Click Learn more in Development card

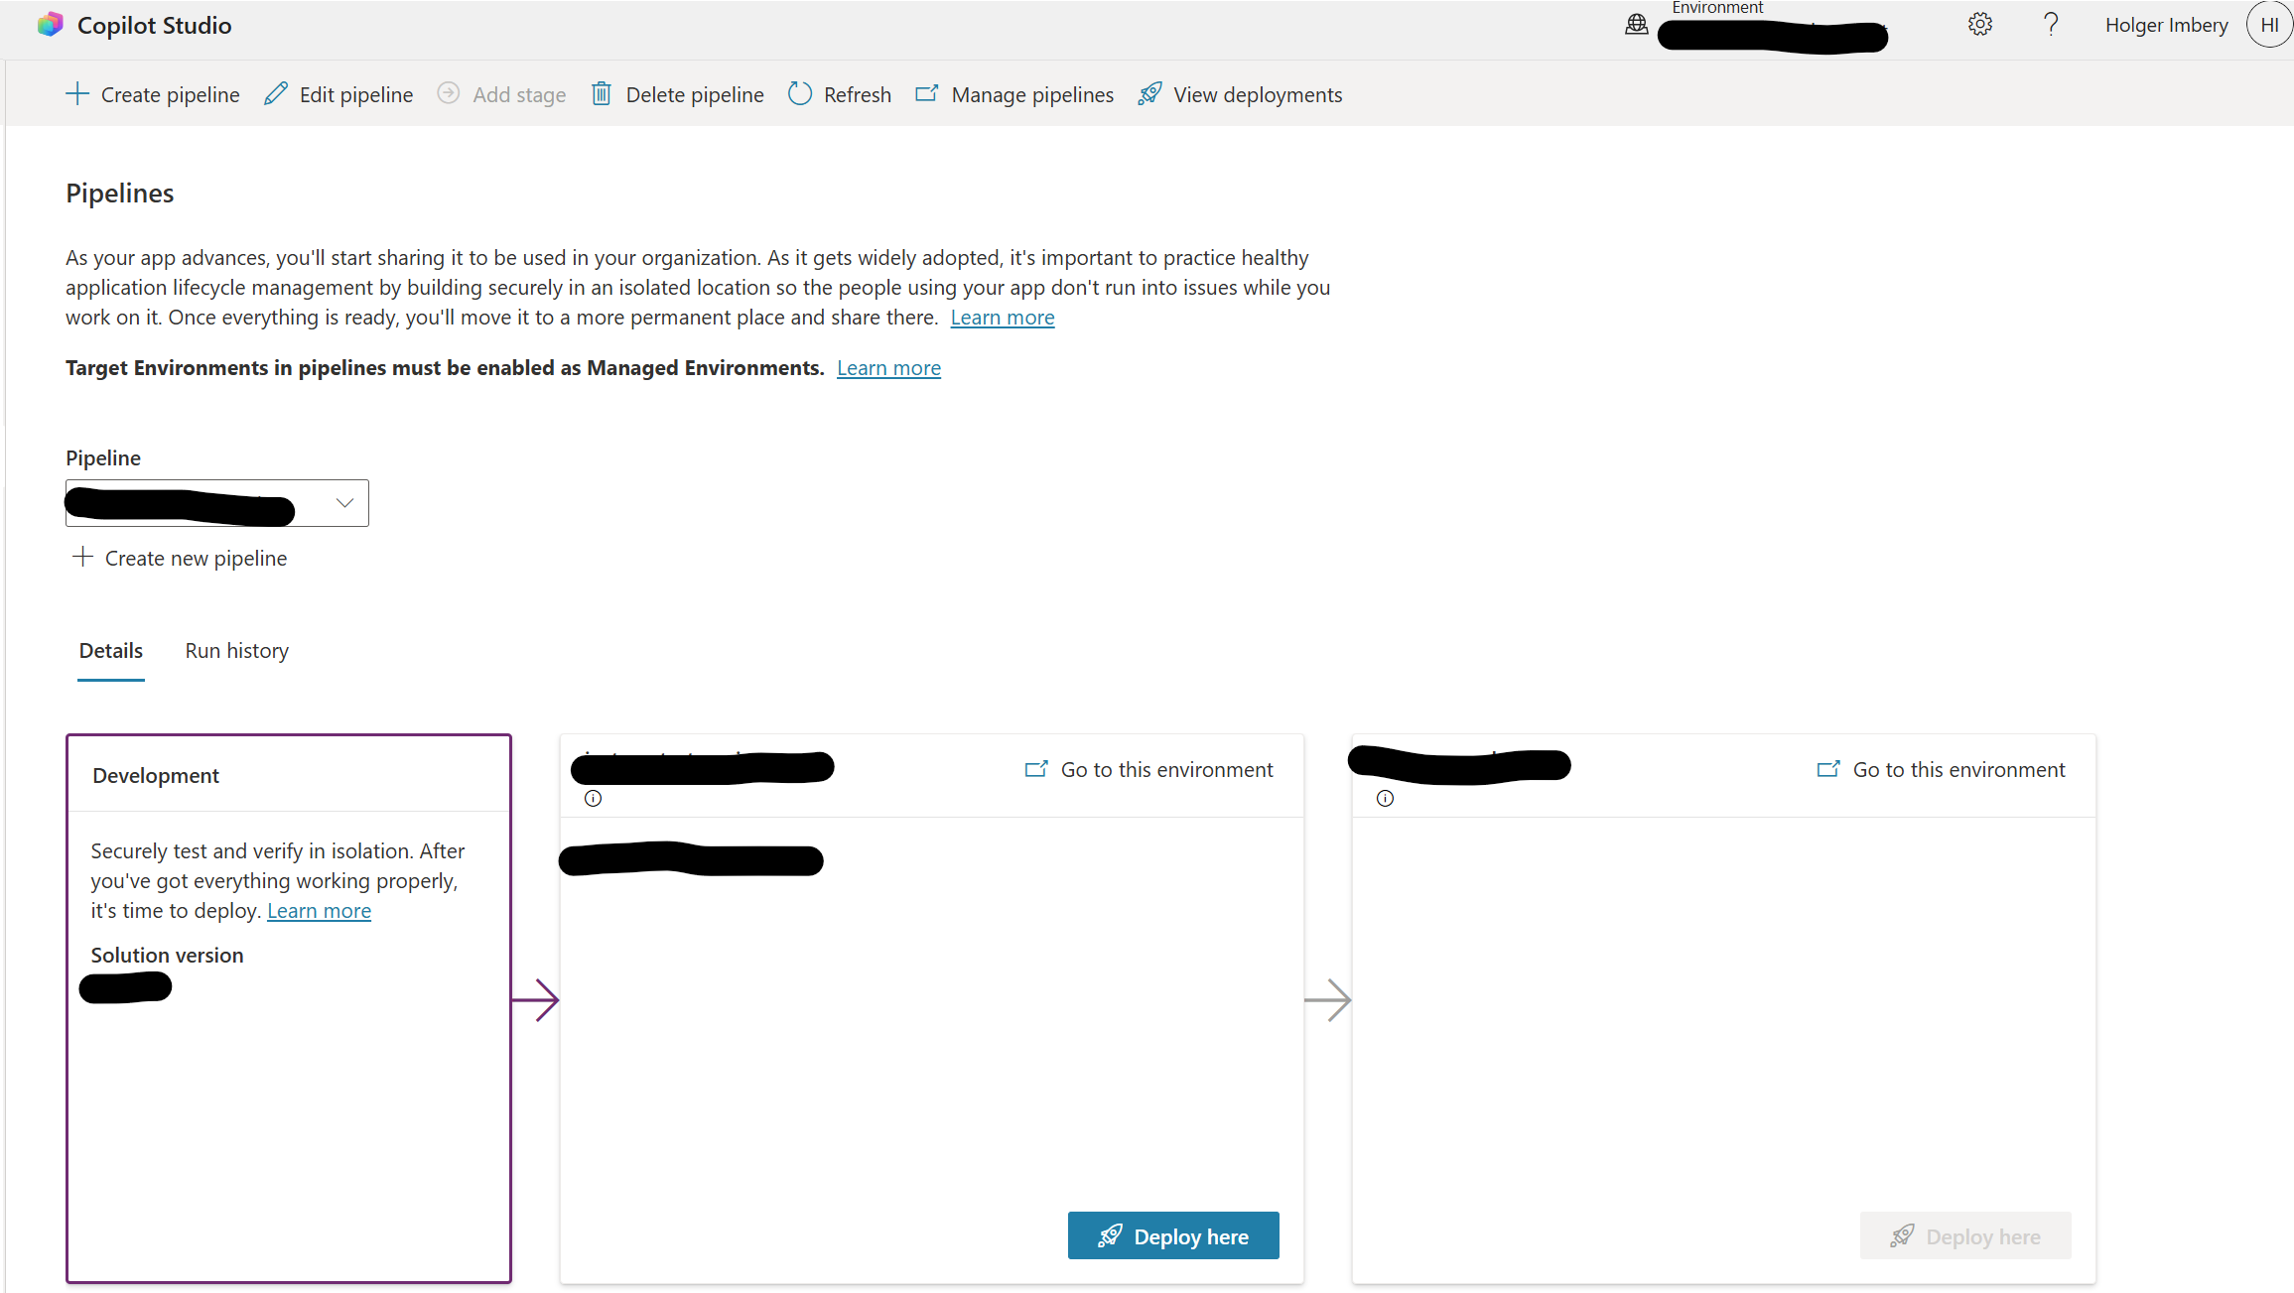point(319,911)
